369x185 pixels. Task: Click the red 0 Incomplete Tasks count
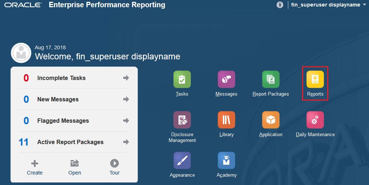point(26,78)
